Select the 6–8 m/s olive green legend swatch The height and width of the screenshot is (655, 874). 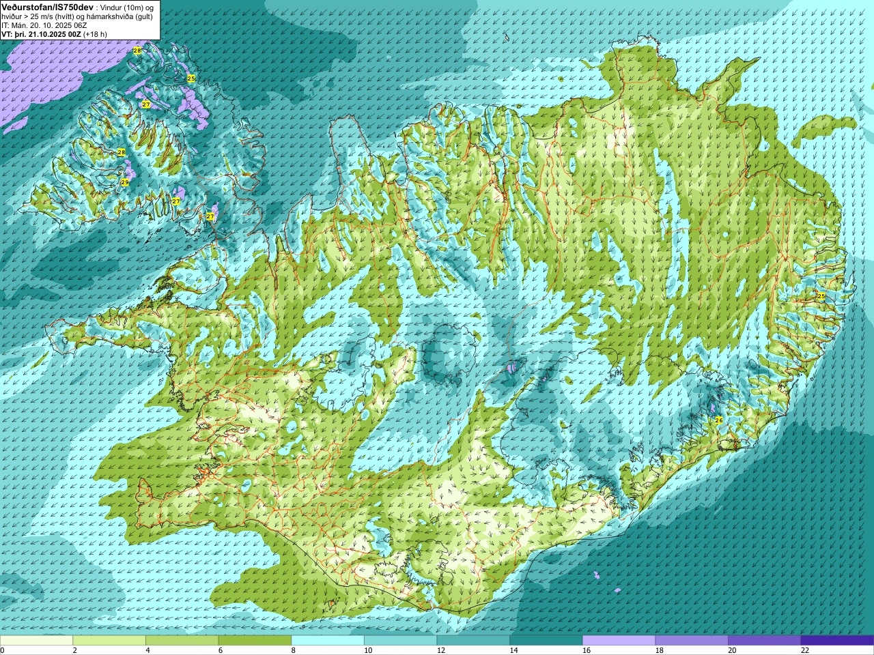tap(255, 641)
